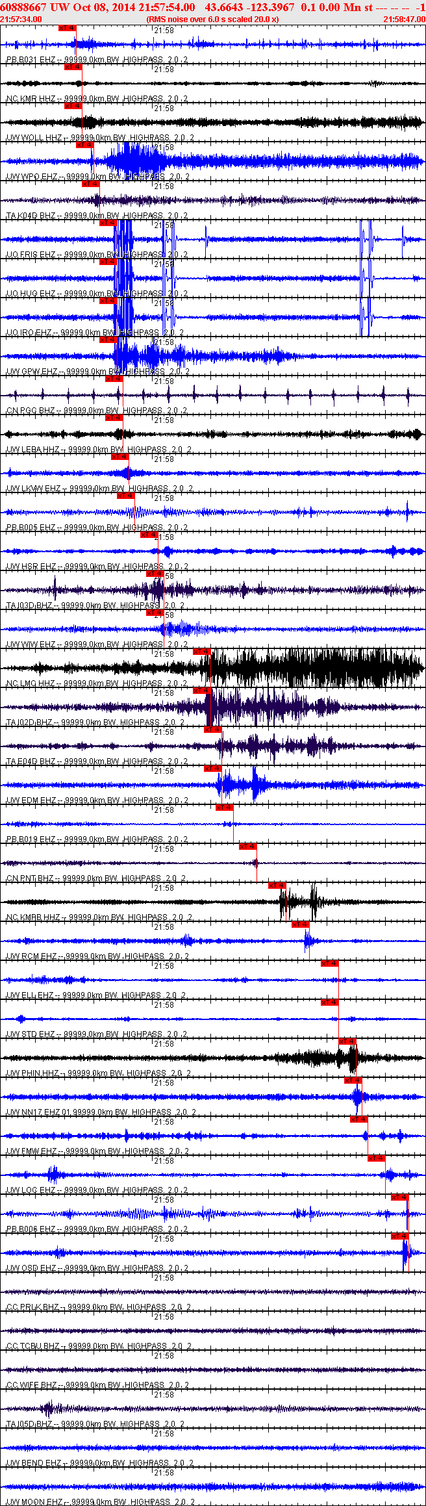Viewport: 426px width, 1506px height.
Task: Click the red pick marker on UW WPO trace
Action: click(x=84, y=145)
